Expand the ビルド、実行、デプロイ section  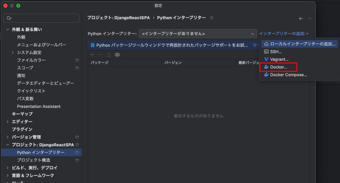coord(8,168)
